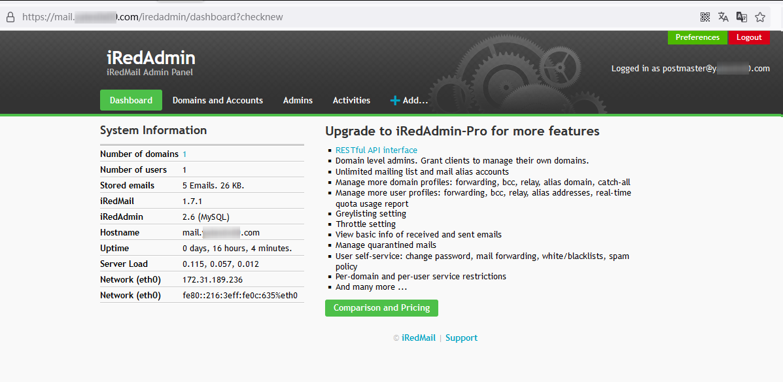Click the QR code icon in address bar
This screenshot has width=783, height=382.
[705, 17]
